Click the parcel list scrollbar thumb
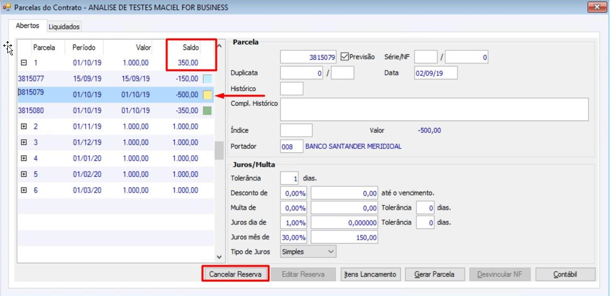The width and height of the screenshot is (611, 296). (219, 150)
